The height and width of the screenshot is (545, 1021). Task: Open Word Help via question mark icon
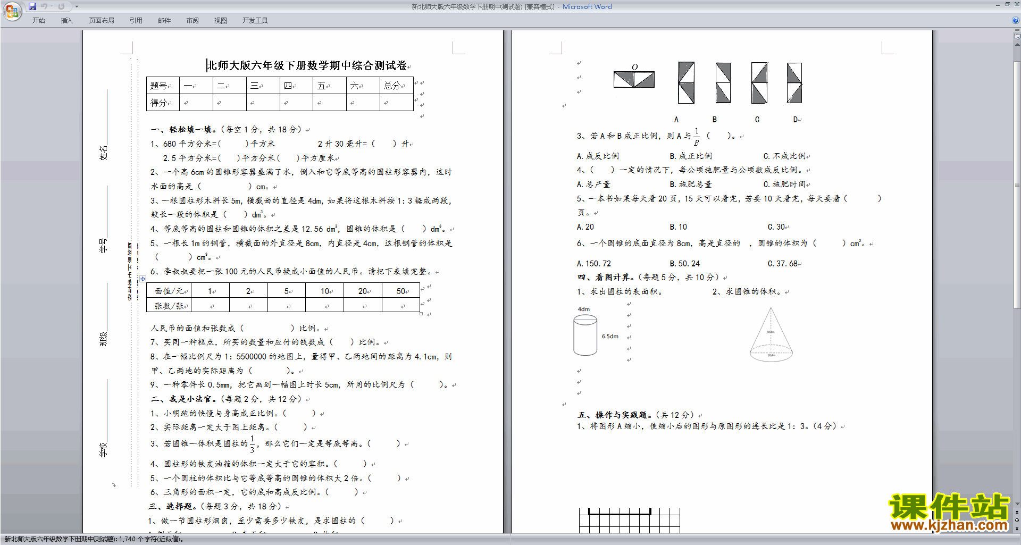[1016, 20]
